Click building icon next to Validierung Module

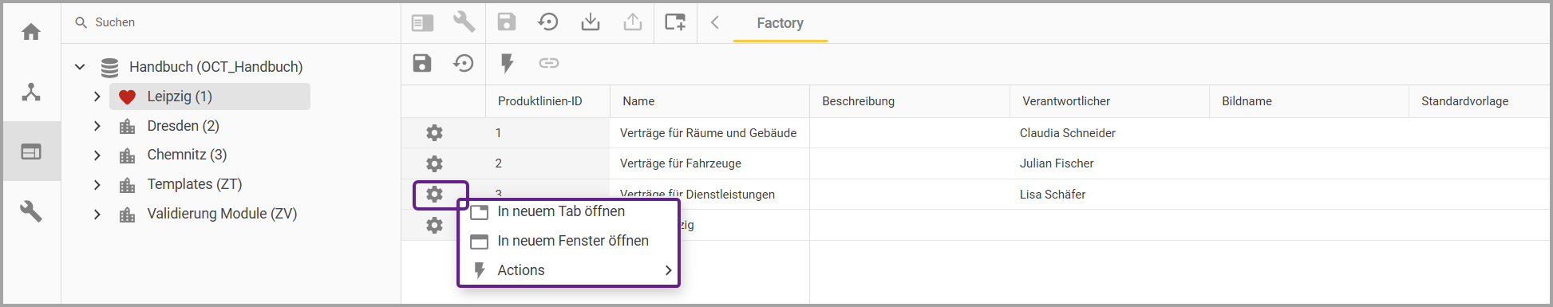(x=127, y=215)
